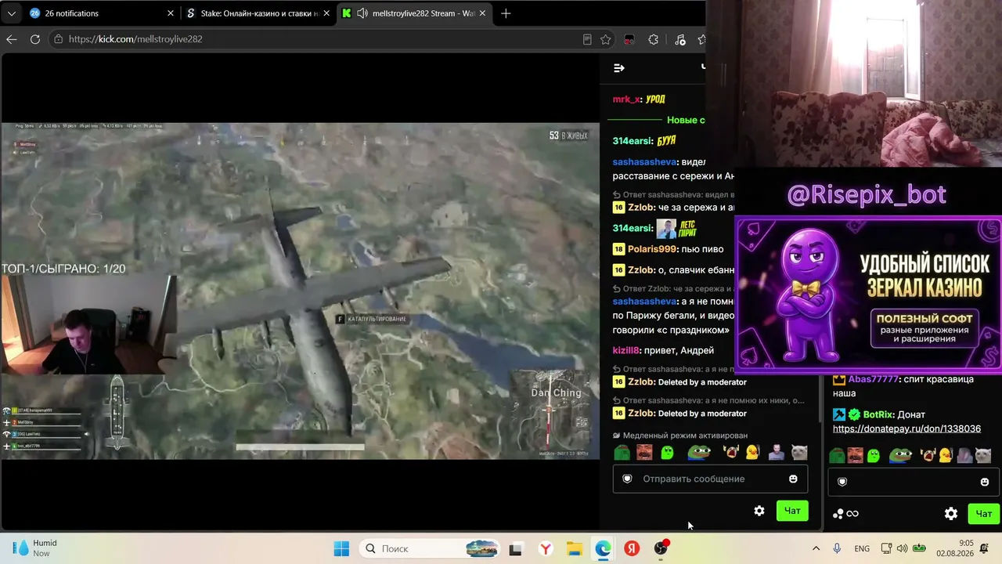The image size is (1002, 564).
Task: Open reader view icon in address bar
Action: pyautogui.click(x=587, y=39)
